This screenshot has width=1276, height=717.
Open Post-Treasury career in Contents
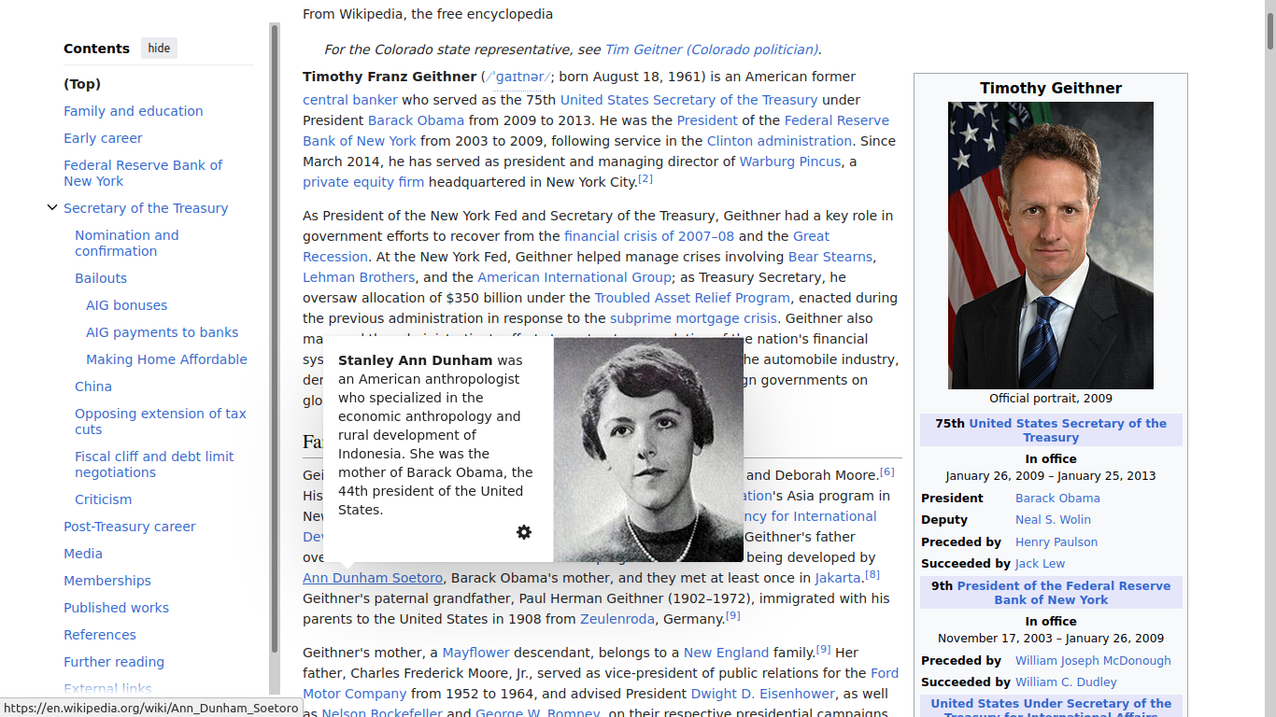(130, 527)
